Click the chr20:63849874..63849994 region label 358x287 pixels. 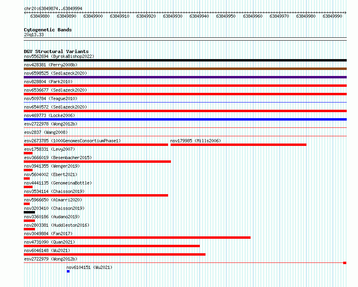click(x=53, y=8)
